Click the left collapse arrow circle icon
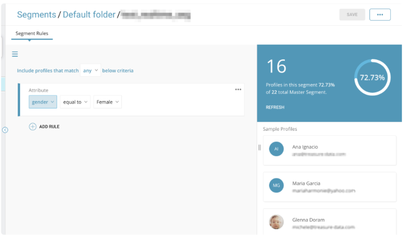The image size is (403, 241). point(5,130)
